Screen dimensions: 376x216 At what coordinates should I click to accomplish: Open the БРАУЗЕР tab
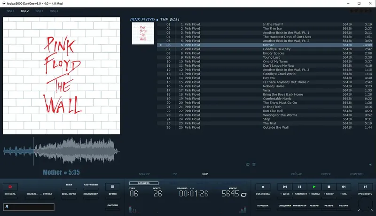tap(144, 174)
